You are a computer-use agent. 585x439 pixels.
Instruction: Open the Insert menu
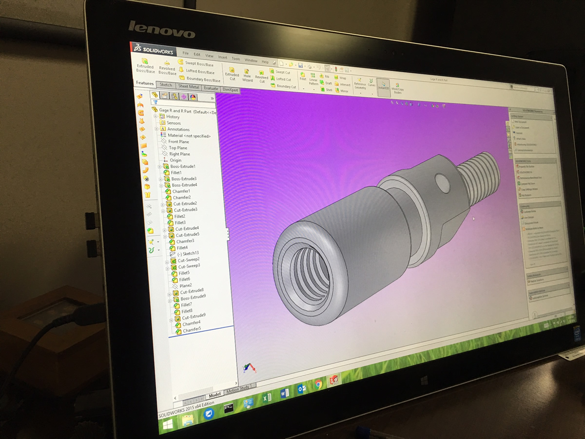(x=222, y=57)
